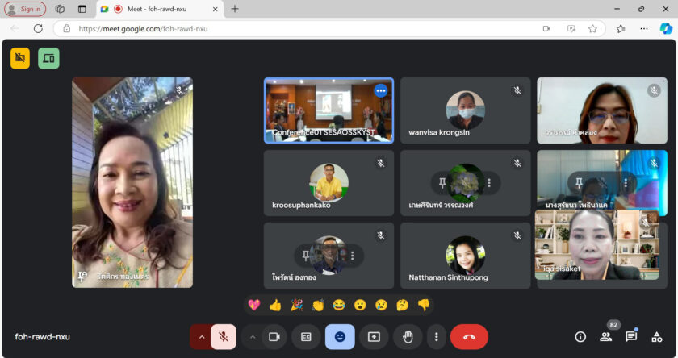
Task: Open the chat panel icon
Action: 631,337
